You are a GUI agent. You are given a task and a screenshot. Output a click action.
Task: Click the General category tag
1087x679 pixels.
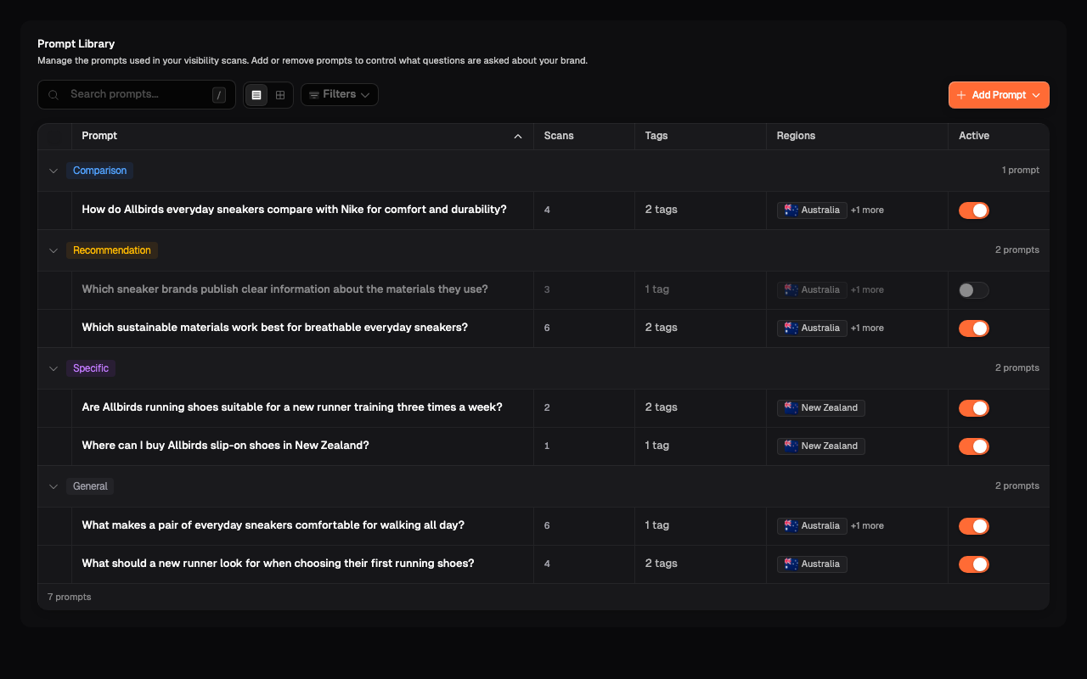[90, 486]
